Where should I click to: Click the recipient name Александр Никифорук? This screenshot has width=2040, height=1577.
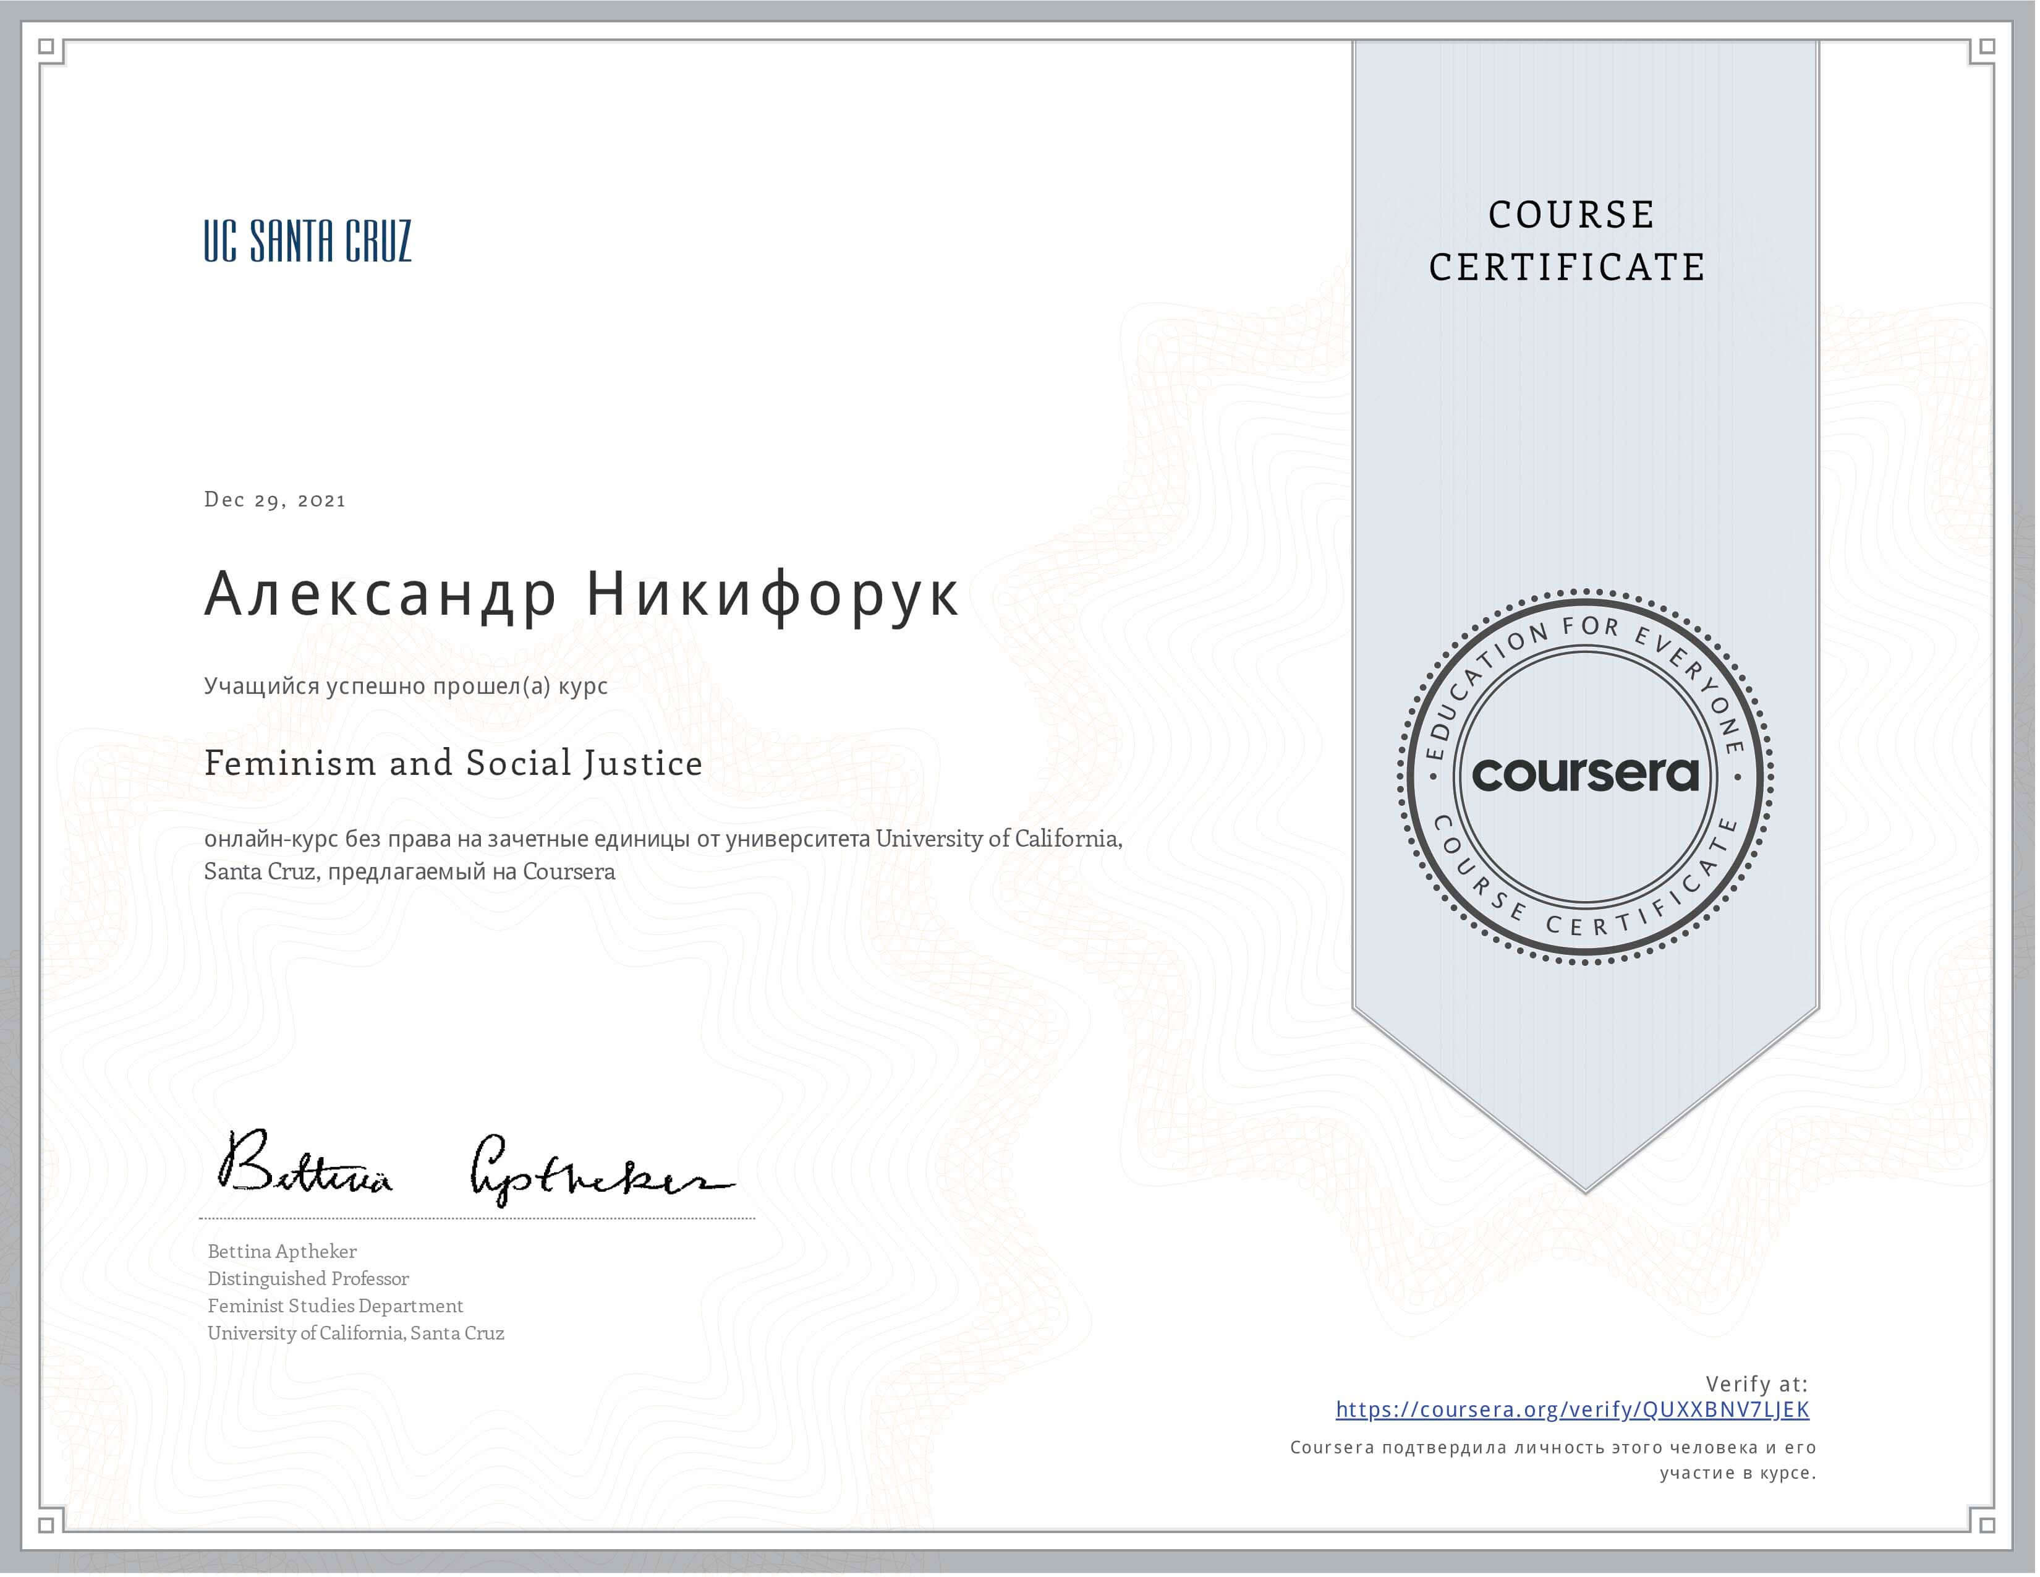pyautogui.click(x=581, y=594)
